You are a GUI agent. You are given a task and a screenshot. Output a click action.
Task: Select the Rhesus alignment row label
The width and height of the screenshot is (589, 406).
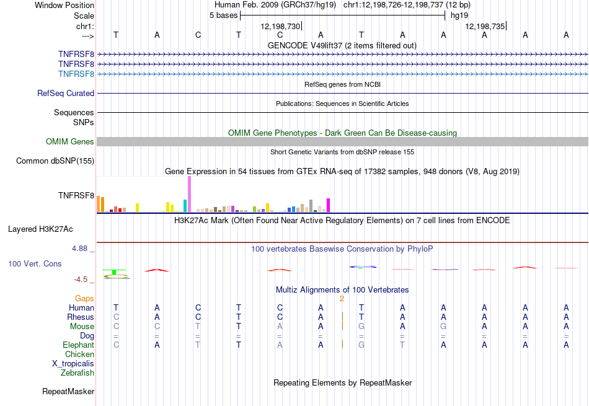tap(81, 317)
